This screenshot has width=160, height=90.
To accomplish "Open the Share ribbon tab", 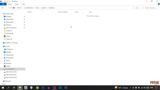I will pyautogui.click(x=17, y=4).
